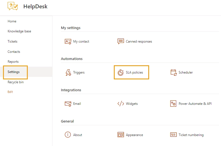
Task: Open the Scheduler link
Action: tap(186, 72)
